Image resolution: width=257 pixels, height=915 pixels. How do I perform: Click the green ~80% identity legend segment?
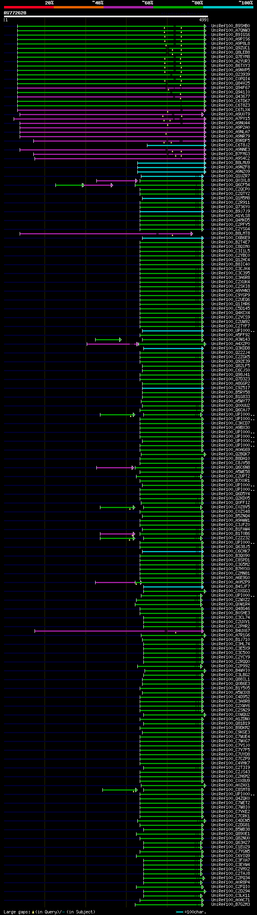point(178,7)
